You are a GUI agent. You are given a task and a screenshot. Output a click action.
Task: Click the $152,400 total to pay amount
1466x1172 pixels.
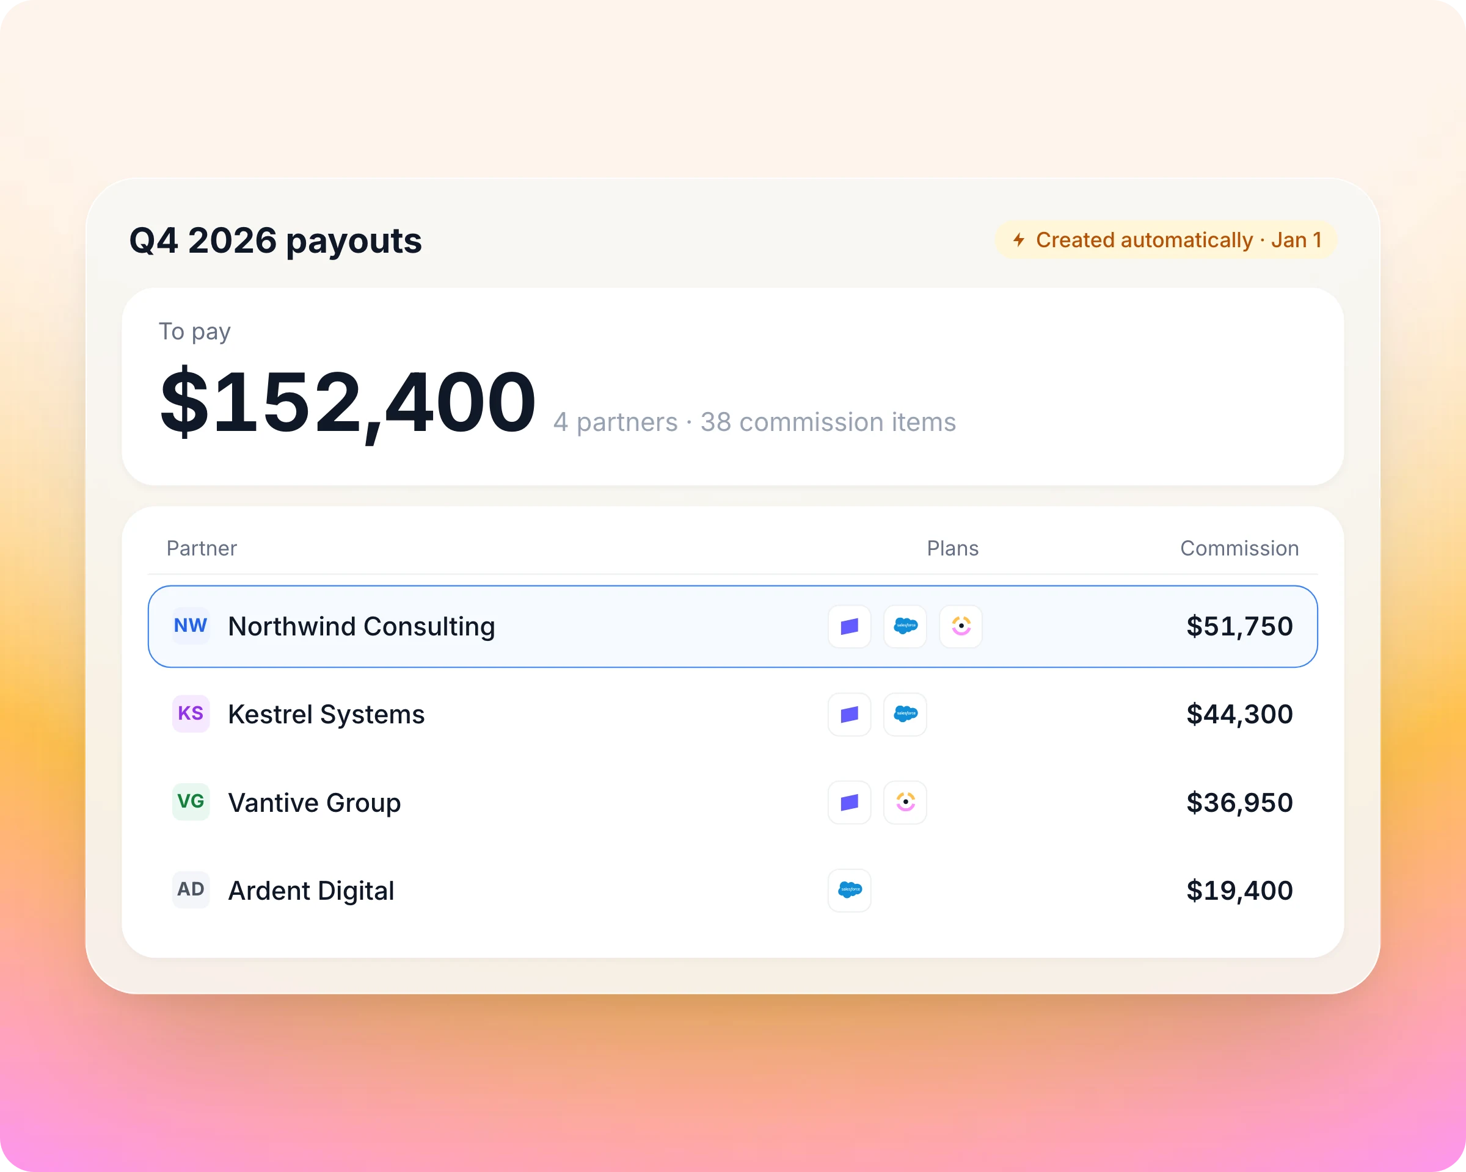(x=348, y=402)
